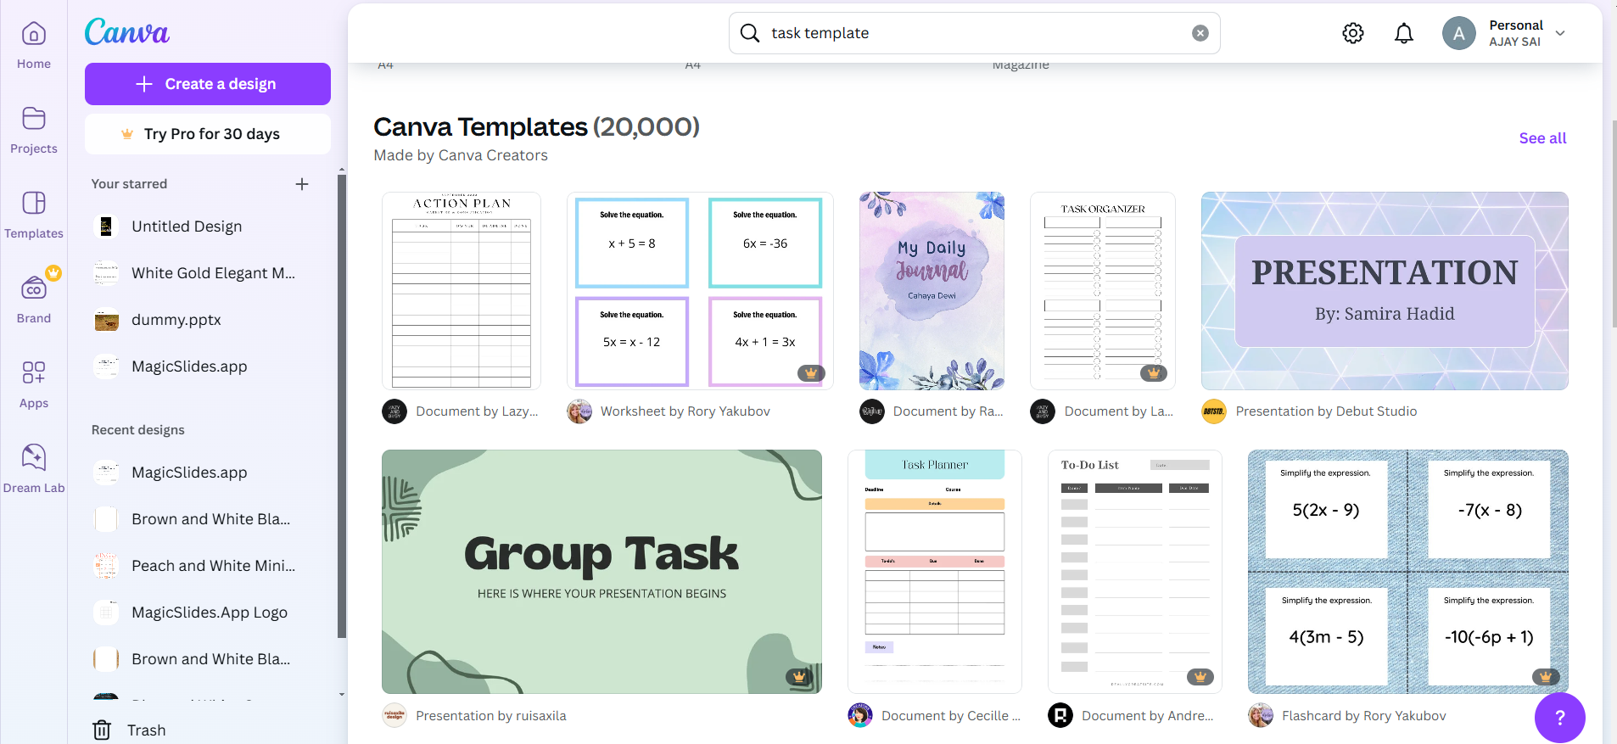Click the Your starred heading
The image size is (1617, 744).
(129, 184)
